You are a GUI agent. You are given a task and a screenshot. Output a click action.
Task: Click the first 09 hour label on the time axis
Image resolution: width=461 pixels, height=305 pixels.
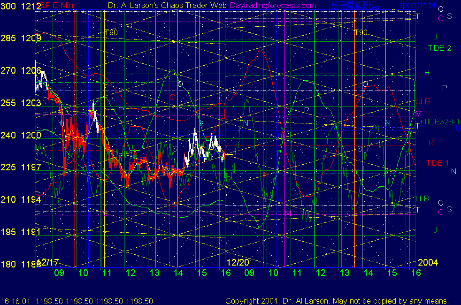click(59, 273)
